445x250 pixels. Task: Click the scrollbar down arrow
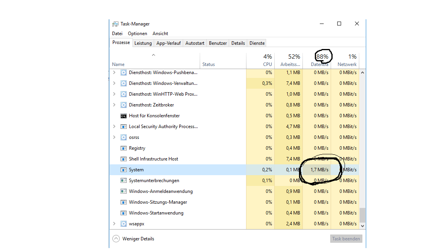coord(362,226)
